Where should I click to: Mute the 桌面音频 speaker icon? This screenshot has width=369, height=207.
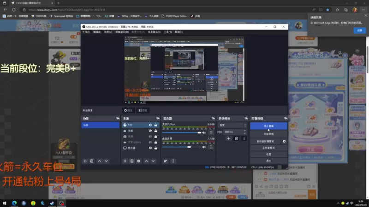point(204,147)
